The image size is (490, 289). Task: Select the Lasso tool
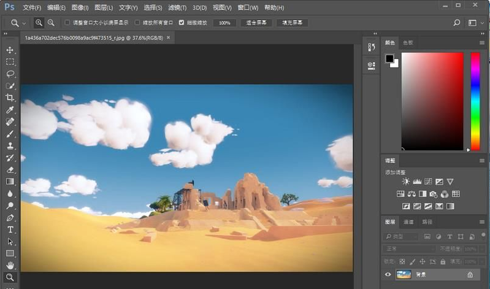[10, 74]
